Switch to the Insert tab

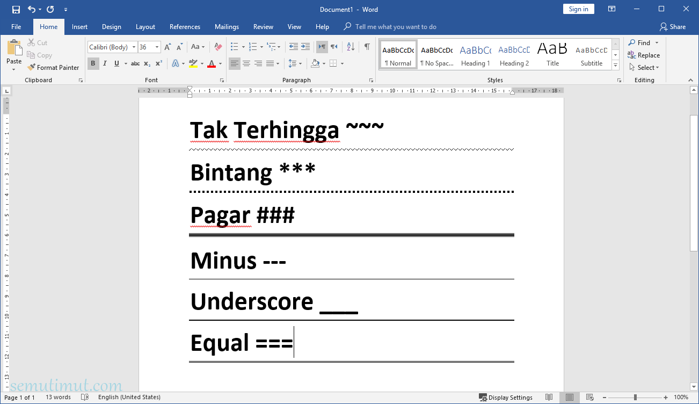click(x=79, y=27)
